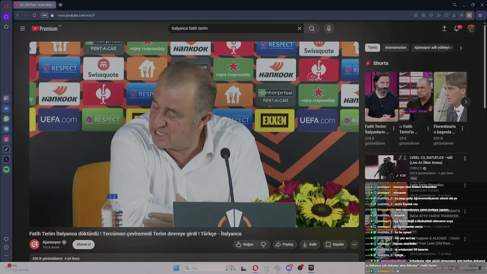487x274 pixels.
Task: Open Epic Games Launcher taskbar icon
Action: tap(311, 268)
